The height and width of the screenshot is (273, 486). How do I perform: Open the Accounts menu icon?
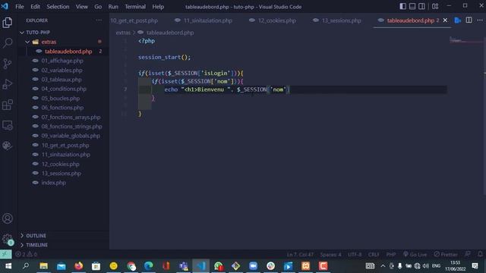tap(8, 218)
